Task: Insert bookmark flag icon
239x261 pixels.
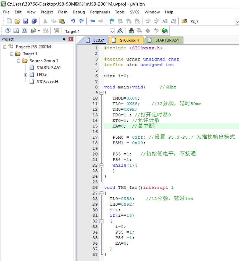Action: pyautogui.click(x=112, y=21)
